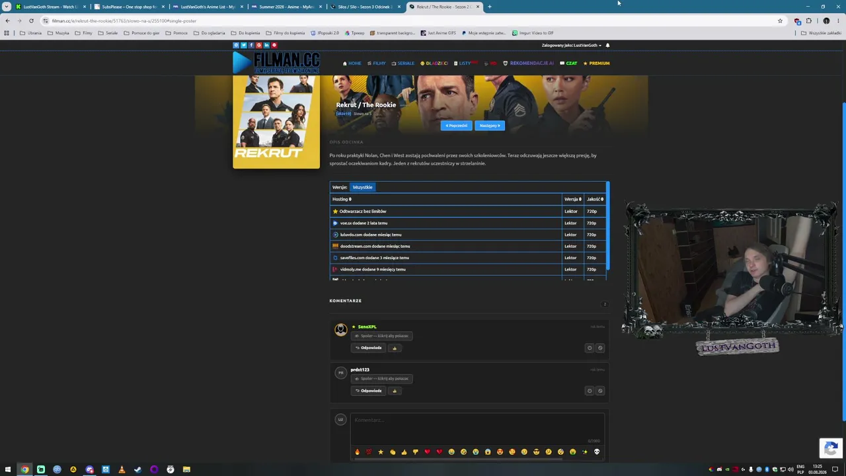Click the block icon on prdxt123's comment
The image size is (846, 476).
pyautogui.click(x=600, y=391)
